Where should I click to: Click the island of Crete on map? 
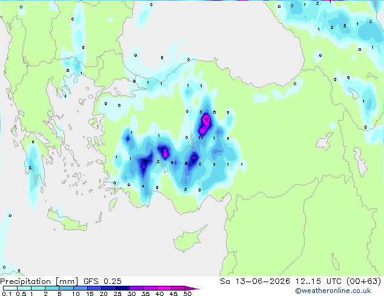coord(67,220)
